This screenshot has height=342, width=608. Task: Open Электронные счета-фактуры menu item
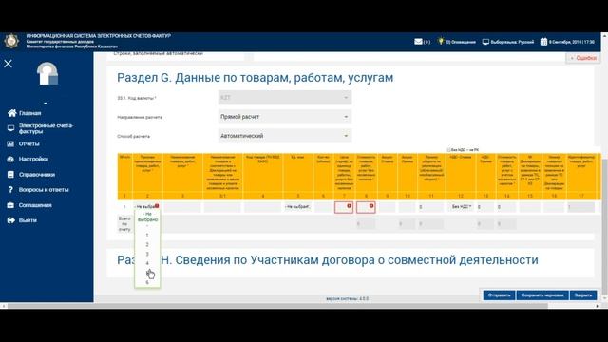pyautogui.click(x=46, y=128)
